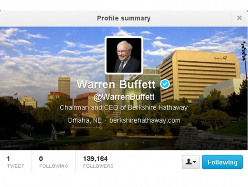
Task: View the 139,164 Followers list
Action: coord(98,162)
